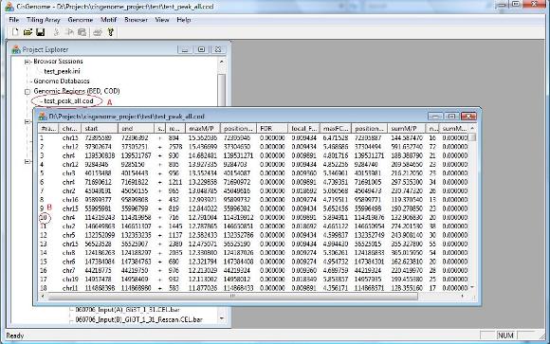Click the test_peak_all.cod window title icon

click(x=43, y=116)
